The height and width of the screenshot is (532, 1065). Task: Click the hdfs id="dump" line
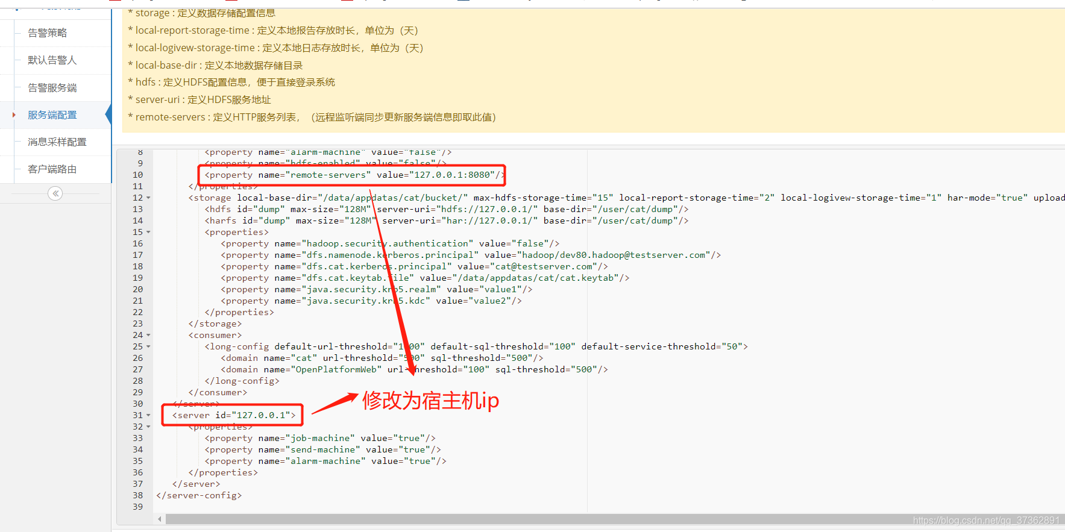pyautogui.click(x=446, y=209)
